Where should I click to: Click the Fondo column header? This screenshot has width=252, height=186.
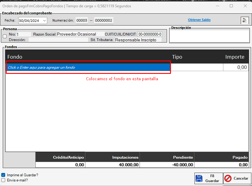[15, 57]
